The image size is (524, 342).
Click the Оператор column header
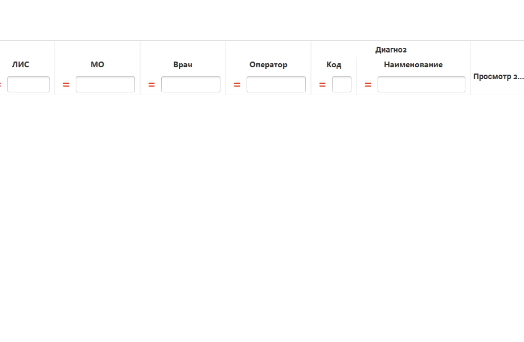click(x=268, y=64)
